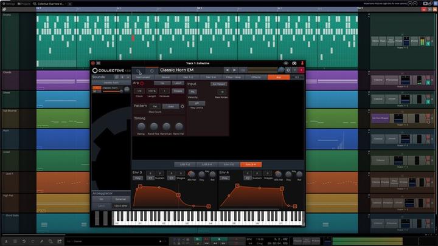The height and width of the screenshot is (246, 438).
Task: Switch to the Effects tab
Action: coord(256,77)
